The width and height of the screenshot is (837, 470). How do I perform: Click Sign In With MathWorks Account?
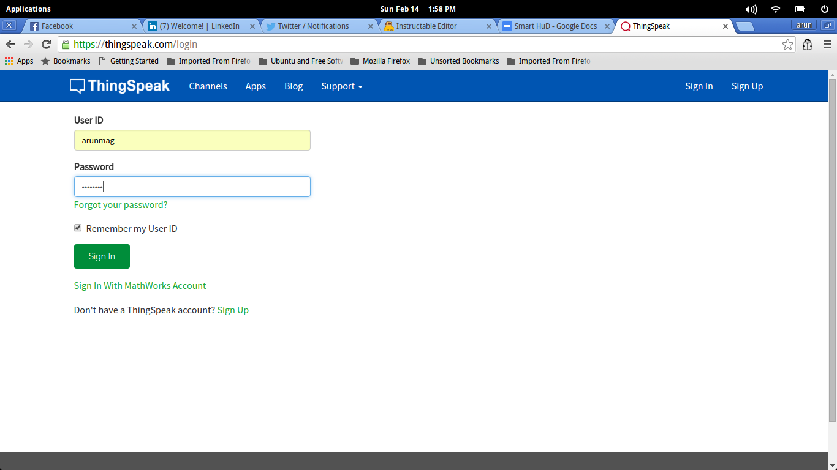[140, 286]
